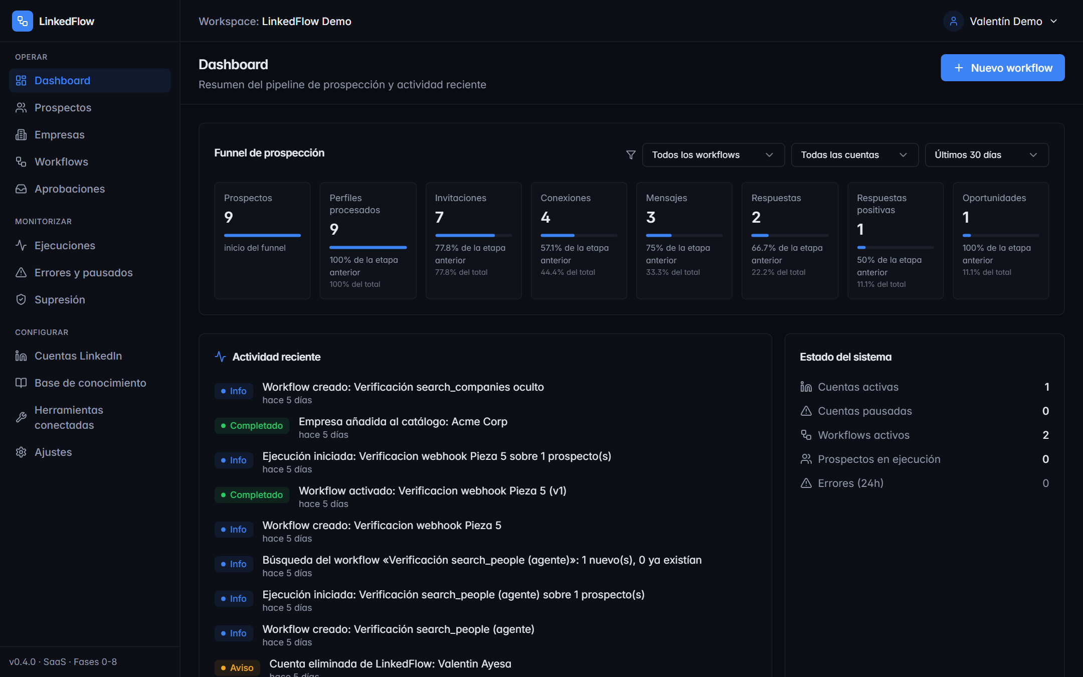Go to Prospectos in the sidebar
Viewport: 1083px width, 677px height.
(x=90, y=108)
